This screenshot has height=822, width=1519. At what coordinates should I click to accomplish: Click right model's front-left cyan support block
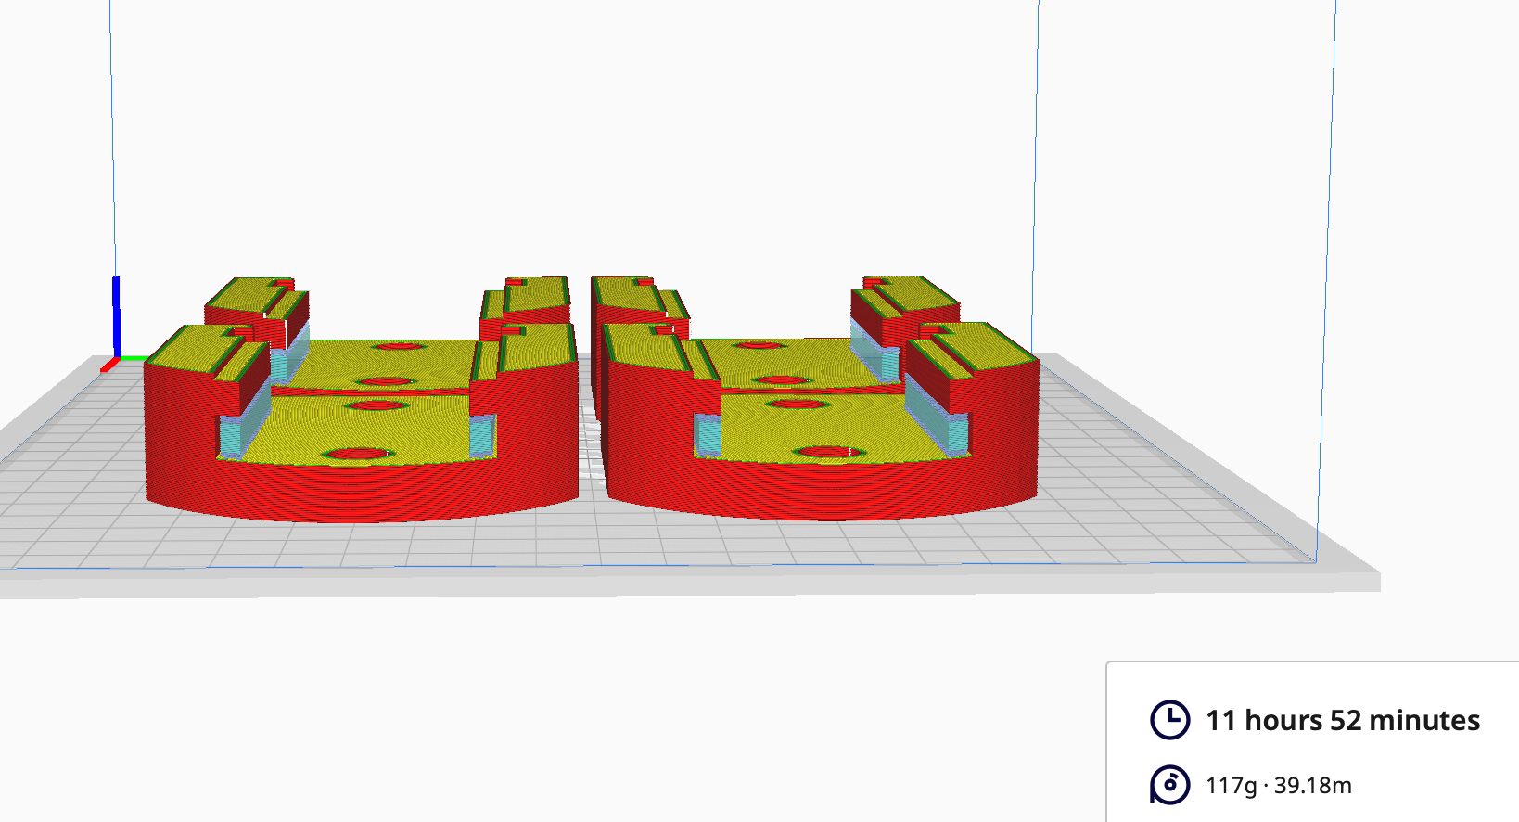pos(707,434)
